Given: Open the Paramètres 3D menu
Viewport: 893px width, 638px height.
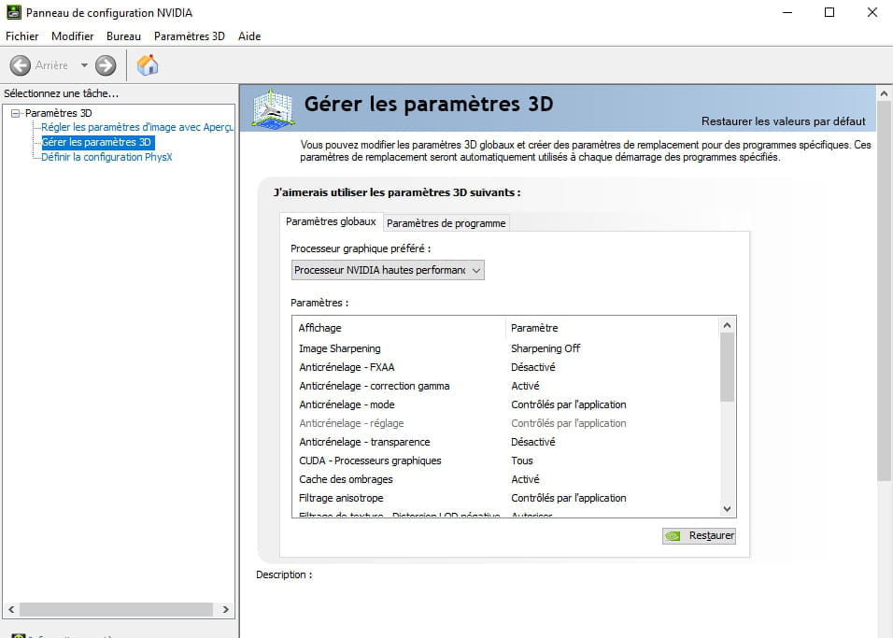Looking at the screenshot, I should pyautogui.click(x=189, y=35).
